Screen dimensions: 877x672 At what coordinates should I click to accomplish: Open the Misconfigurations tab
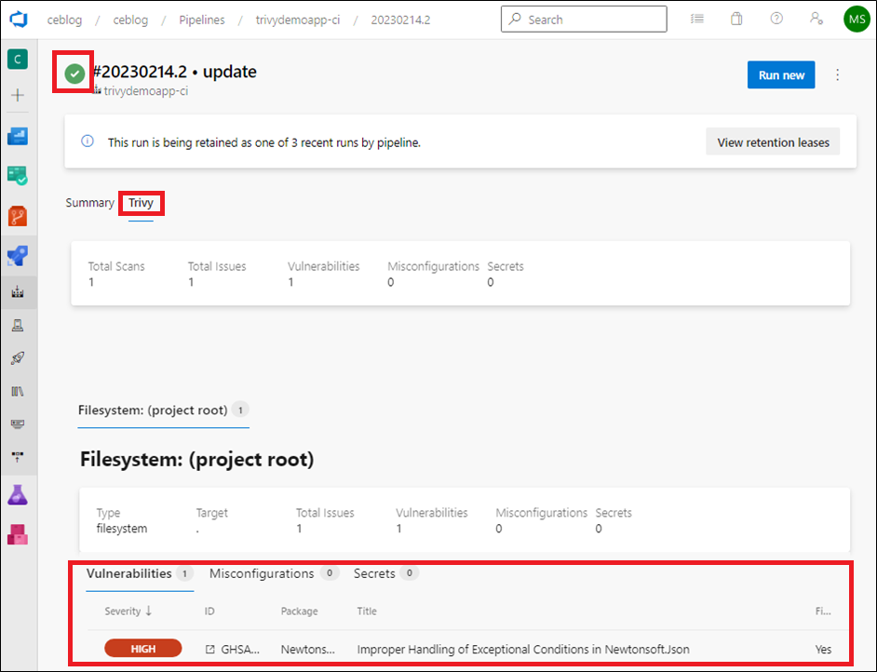pos(274,573)
